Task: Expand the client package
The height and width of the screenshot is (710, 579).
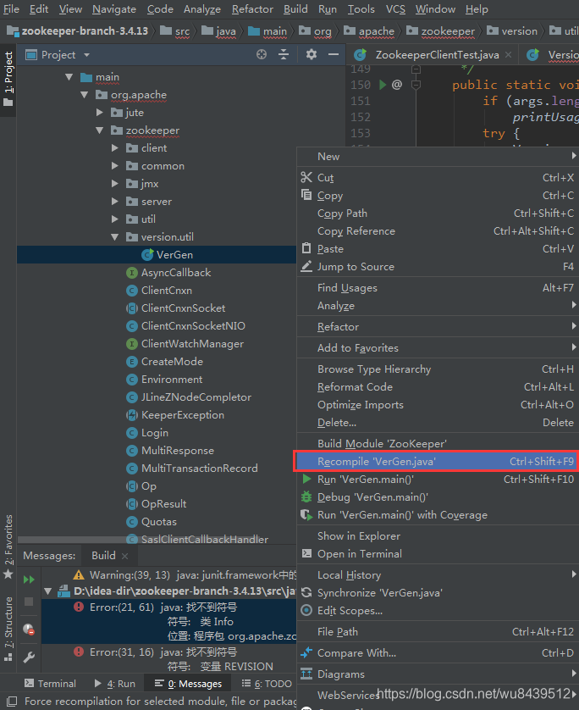Action: pos(115,148)
